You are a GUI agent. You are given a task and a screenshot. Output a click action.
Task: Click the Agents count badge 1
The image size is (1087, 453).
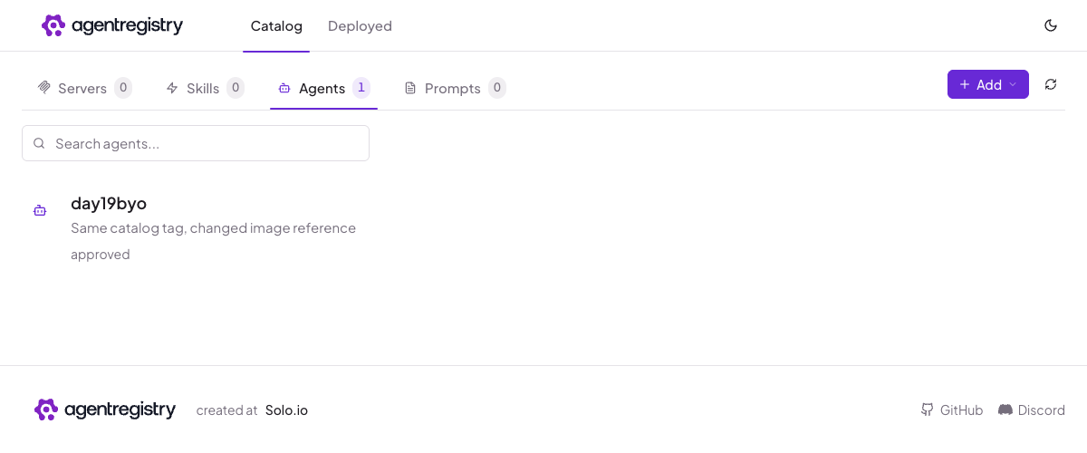361,88
